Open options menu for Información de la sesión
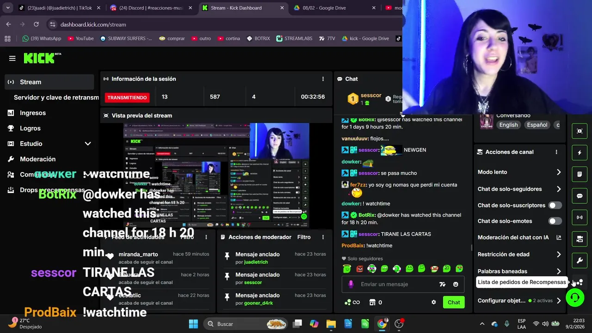This screenshot has width=592, height=333. 323,79
